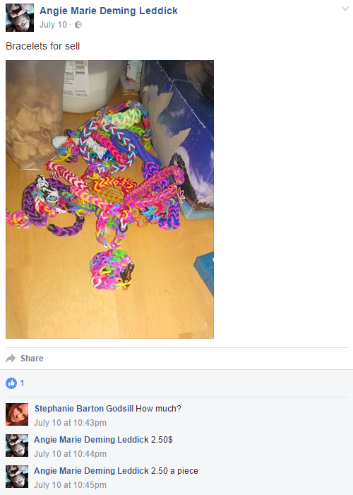The image size is (353, 495).
Task: Open post options chevron menu
Action: click(345, 9)
